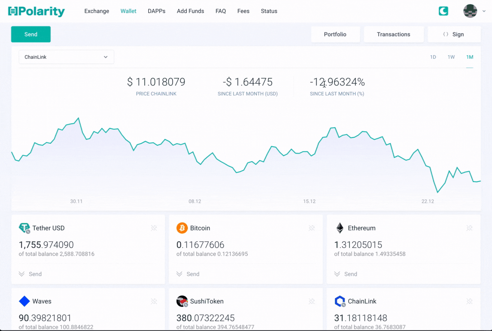Click the PRICE CHAINLINK label

tap(156, 94)
